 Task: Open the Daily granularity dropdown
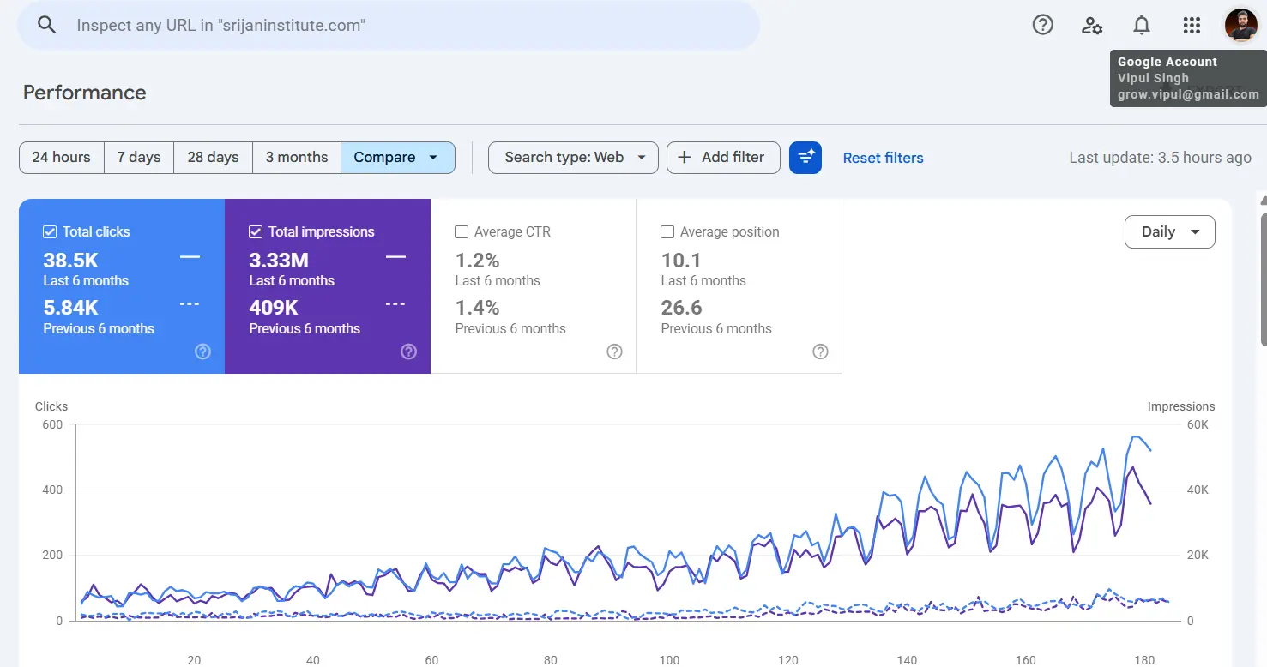(1170, 231)
